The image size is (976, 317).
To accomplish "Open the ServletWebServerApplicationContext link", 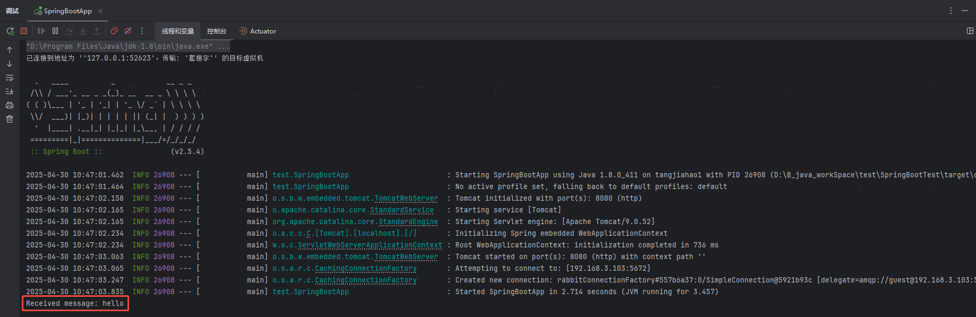I will (x=370, y=245).
